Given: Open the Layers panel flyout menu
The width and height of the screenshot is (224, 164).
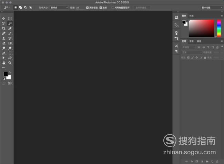Looking at the screenshot, I should [222, 41].
